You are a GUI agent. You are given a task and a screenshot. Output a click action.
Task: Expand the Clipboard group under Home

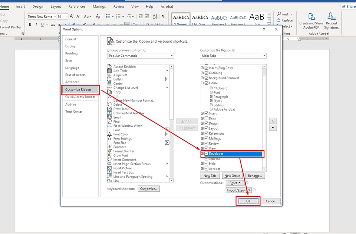coord(211,88)
